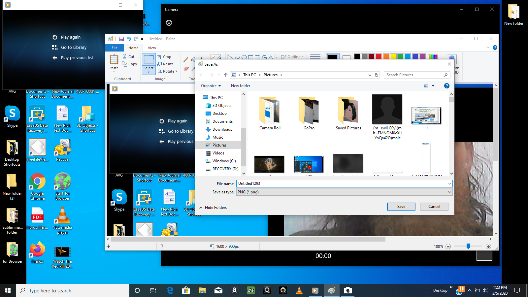Open File Explorer from the taskbar

(202, 290)
